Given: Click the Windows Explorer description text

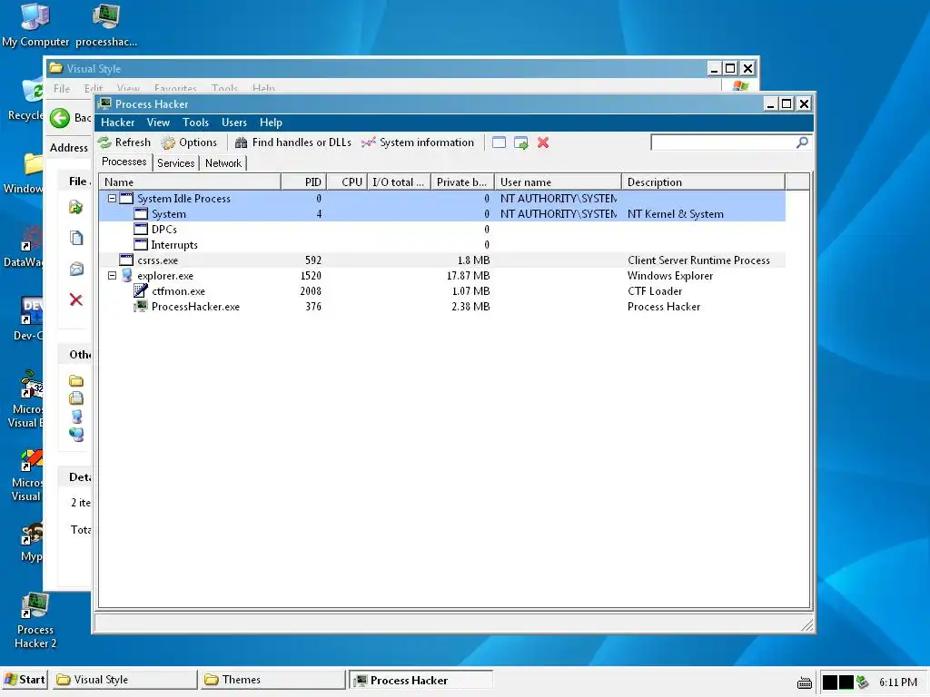Looking at the screenshot, I should tap(670, 276).
